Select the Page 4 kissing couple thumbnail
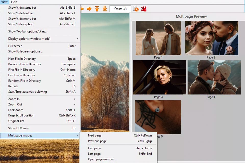The width and height of the screenshot is (245, 163). click(x=214, y=77)
